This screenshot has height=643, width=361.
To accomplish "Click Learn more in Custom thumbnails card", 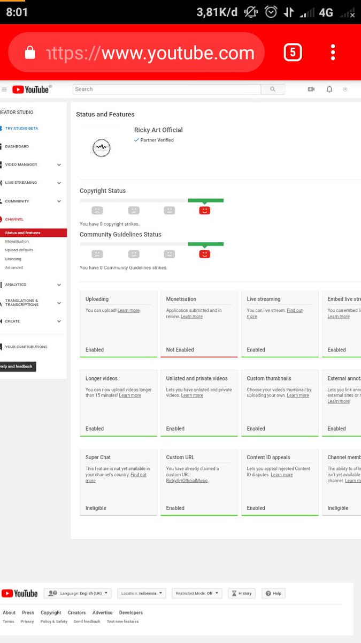I will pos(298,395).
